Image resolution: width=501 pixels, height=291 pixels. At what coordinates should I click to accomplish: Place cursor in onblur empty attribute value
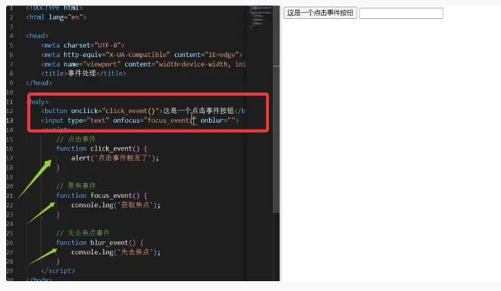[x=233, y=121]
